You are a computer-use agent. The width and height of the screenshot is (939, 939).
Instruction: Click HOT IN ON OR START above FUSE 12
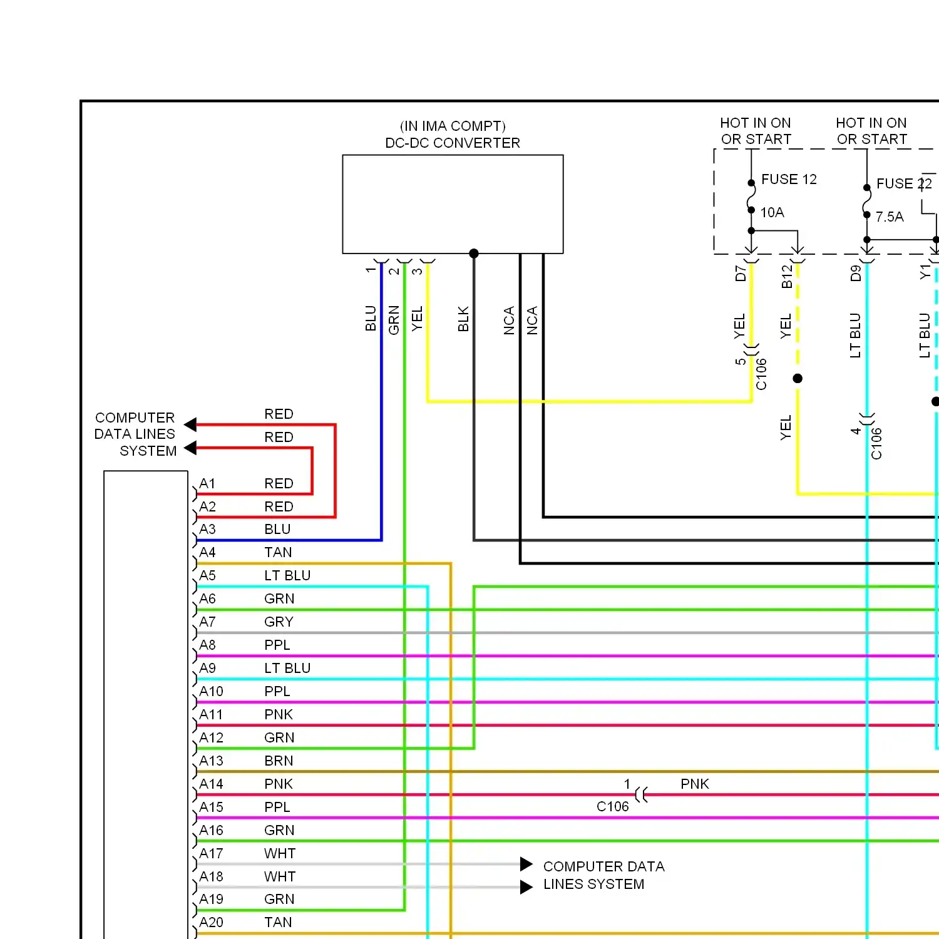click(x=756, y=131)
